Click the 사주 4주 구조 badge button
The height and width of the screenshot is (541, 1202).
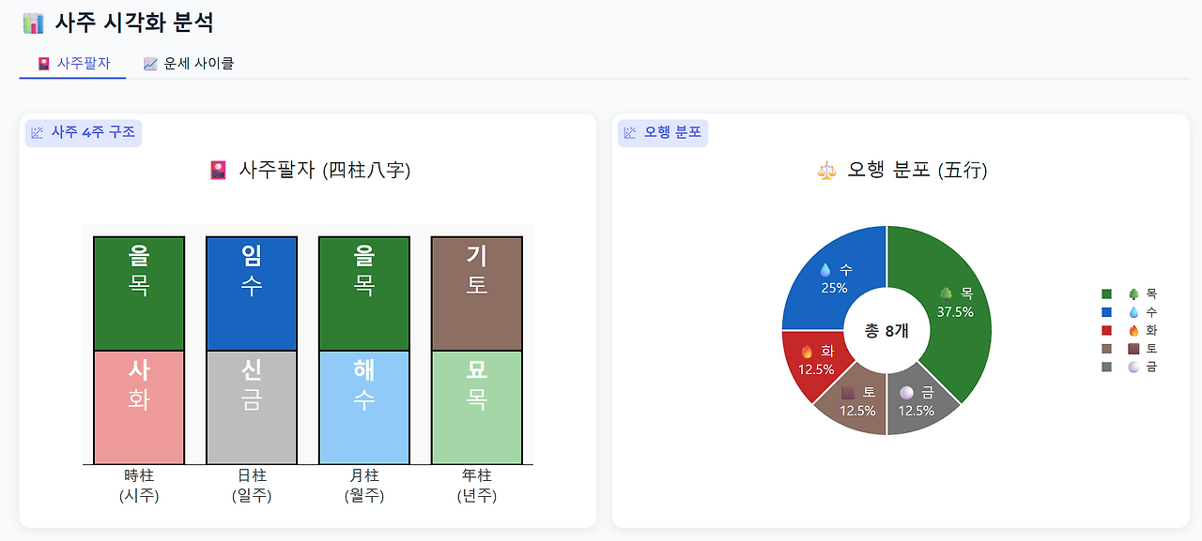[x=83, y=132]
